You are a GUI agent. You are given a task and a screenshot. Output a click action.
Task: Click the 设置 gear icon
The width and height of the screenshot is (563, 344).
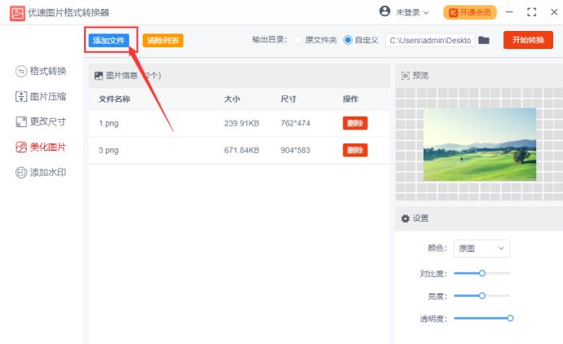[x=406, y=218]
